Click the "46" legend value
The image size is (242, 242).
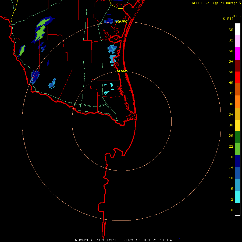click(x=231, y=83)
